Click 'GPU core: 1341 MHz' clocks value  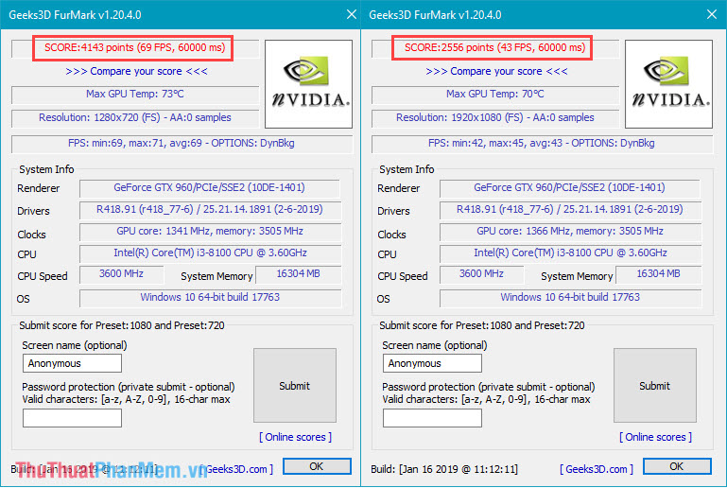coord(210,232)
